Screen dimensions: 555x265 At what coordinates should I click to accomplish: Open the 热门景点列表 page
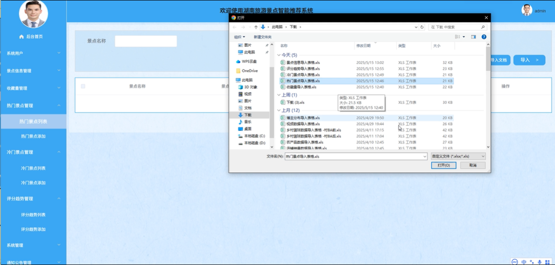tap(33, 122)
